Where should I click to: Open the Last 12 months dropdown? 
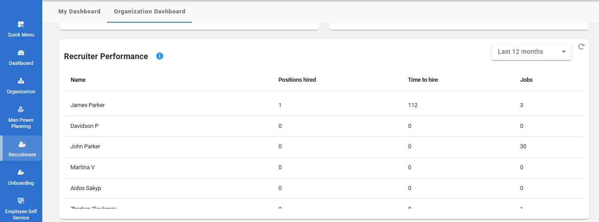(x=531, y=52)
